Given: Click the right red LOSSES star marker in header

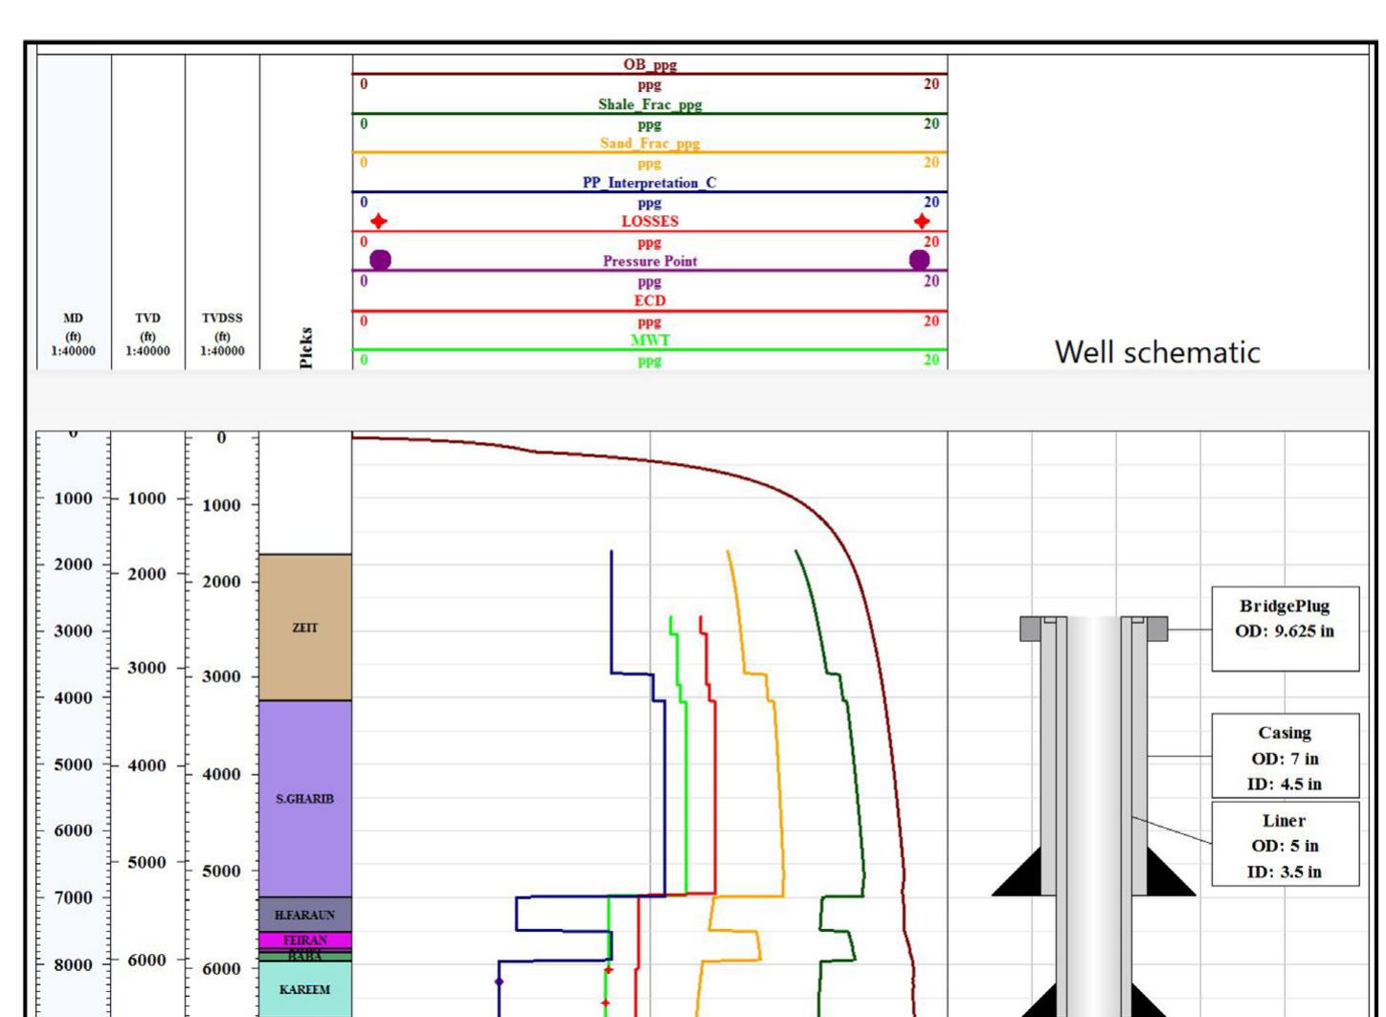Looking at the screenshot, I should coord(921,221).
